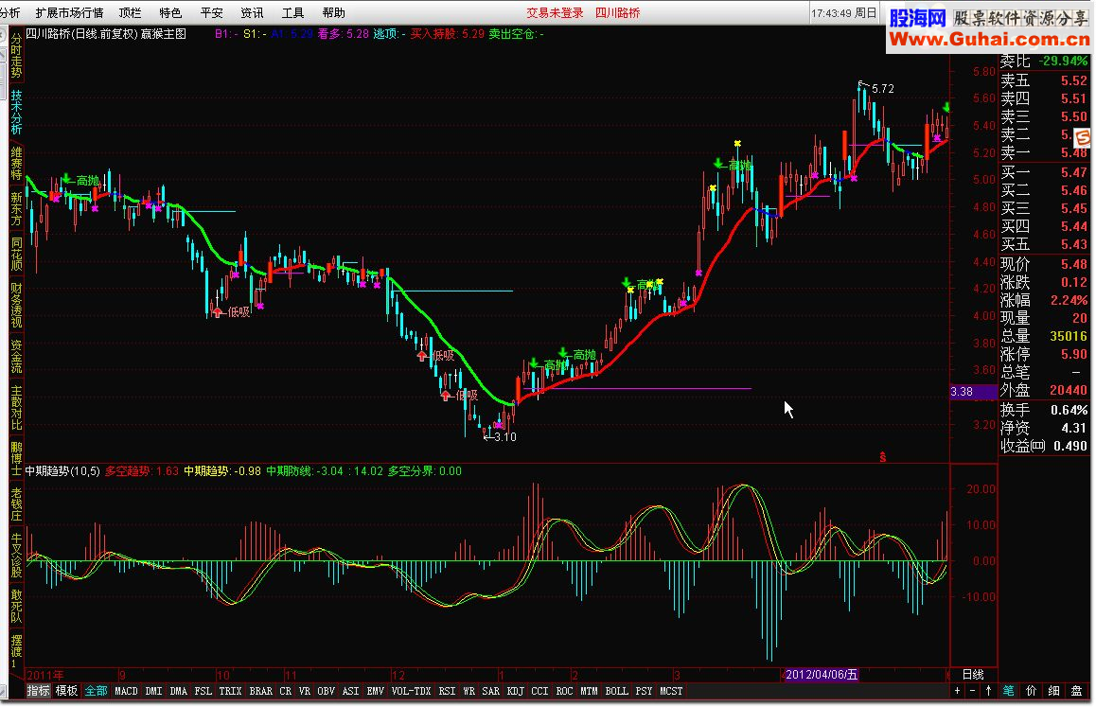
Task: Switch to 分时走势 sidebar tab
Action: tap(16, 57)
